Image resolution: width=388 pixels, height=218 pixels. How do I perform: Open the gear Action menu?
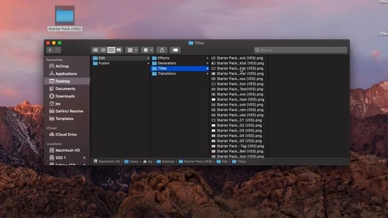click(x=147, y=50)
